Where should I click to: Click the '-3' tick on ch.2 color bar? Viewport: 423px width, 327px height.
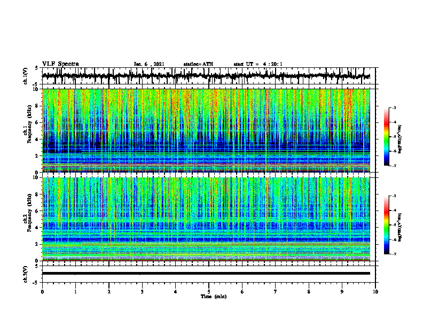(394, 196)
